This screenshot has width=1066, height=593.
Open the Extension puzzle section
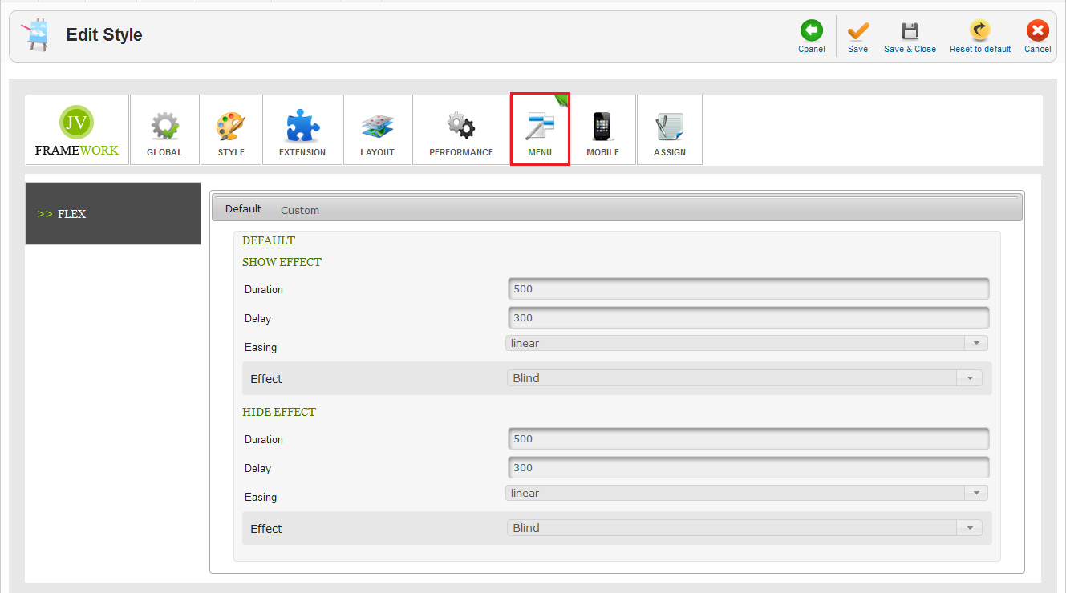302,130
